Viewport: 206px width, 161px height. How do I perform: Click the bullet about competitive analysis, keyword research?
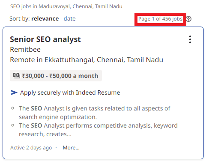[98, 130]
